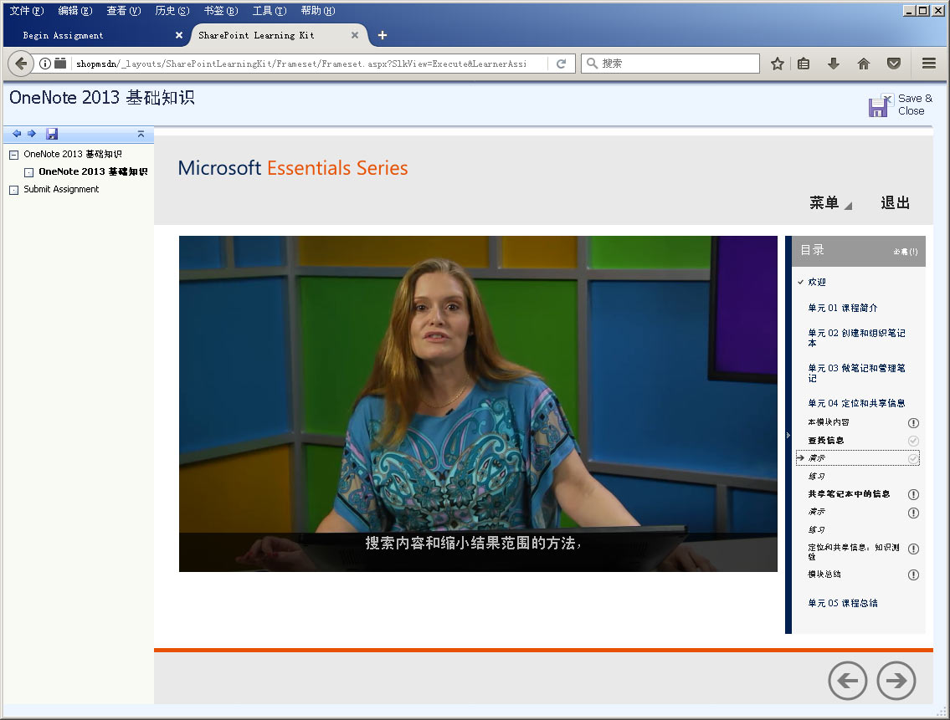Go to next item in navigation pane
Image resolution: width=950 pixels, height=720 pixels.
pos(32,134)
